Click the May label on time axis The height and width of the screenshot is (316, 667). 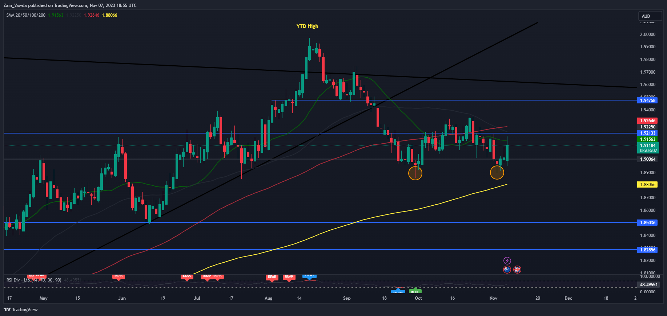click(43, 298)
